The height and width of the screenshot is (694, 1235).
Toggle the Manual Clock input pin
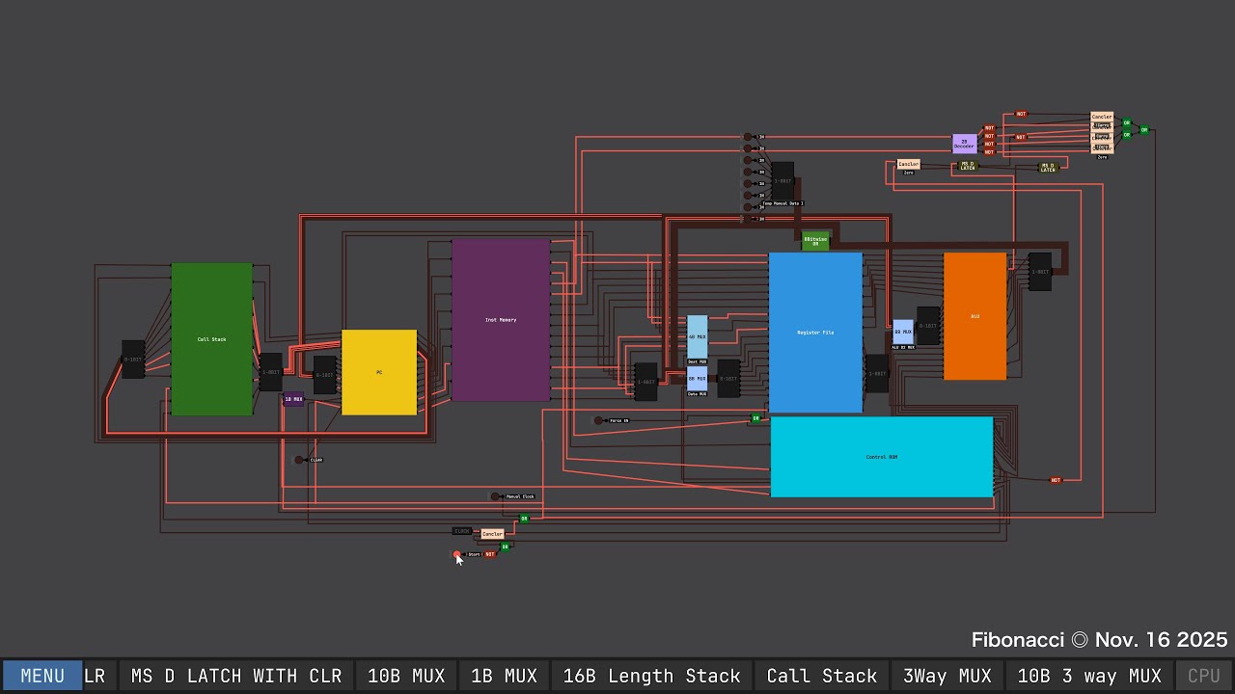pyautogui.click(x=495, y=496)
